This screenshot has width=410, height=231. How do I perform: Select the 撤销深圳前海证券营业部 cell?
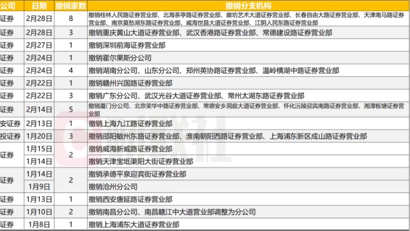pyautogui.click(x=127, y=46)
